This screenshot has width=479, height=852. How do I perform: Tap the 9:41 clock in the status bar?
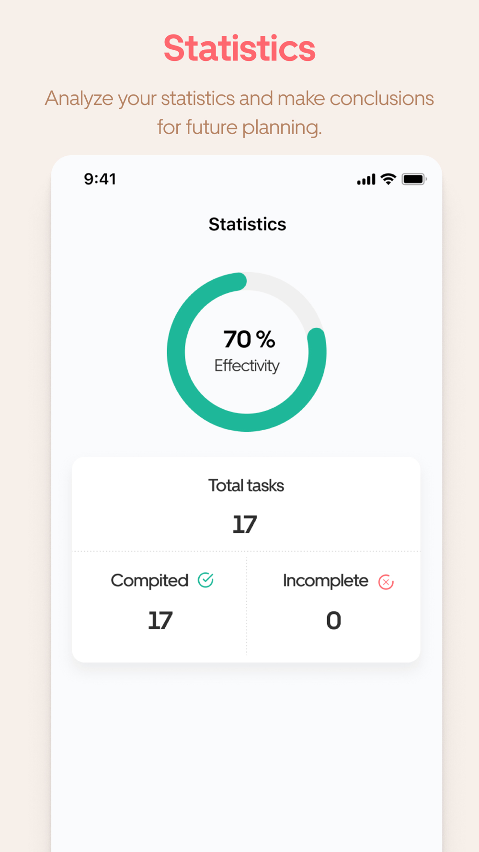pos(100,179)
